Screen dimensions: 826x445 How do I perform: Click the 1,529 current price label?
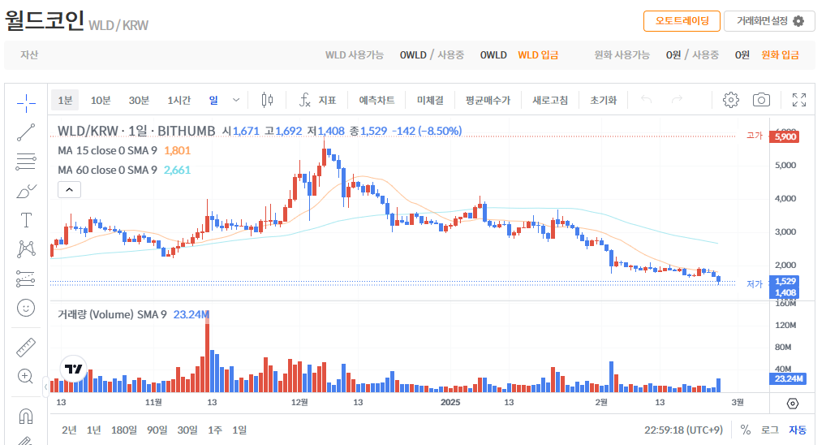pyautogui.click(x=785, y=281)
